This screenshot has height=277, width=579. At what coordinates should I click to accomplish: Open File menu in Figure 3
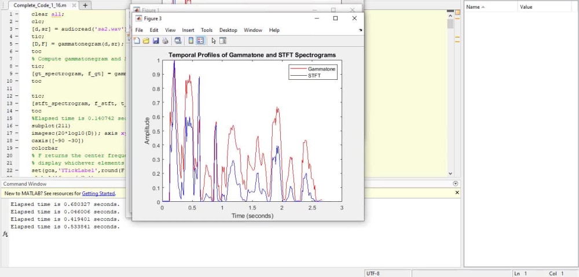point(139,30)
